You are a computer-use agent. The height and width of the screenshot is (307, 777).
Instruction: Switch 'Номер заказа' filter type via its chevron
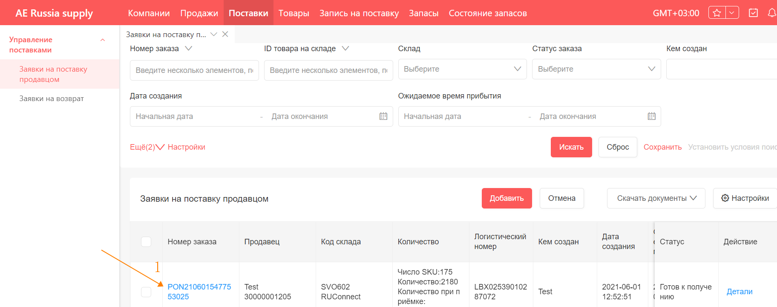point(189,49)
